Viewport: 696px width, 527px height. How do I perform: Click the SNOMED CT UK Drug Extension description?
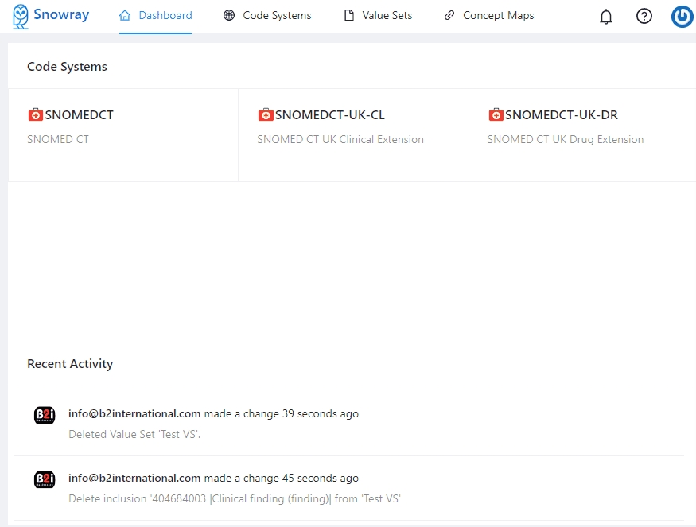pyautogui.click(x=565, y=140)
